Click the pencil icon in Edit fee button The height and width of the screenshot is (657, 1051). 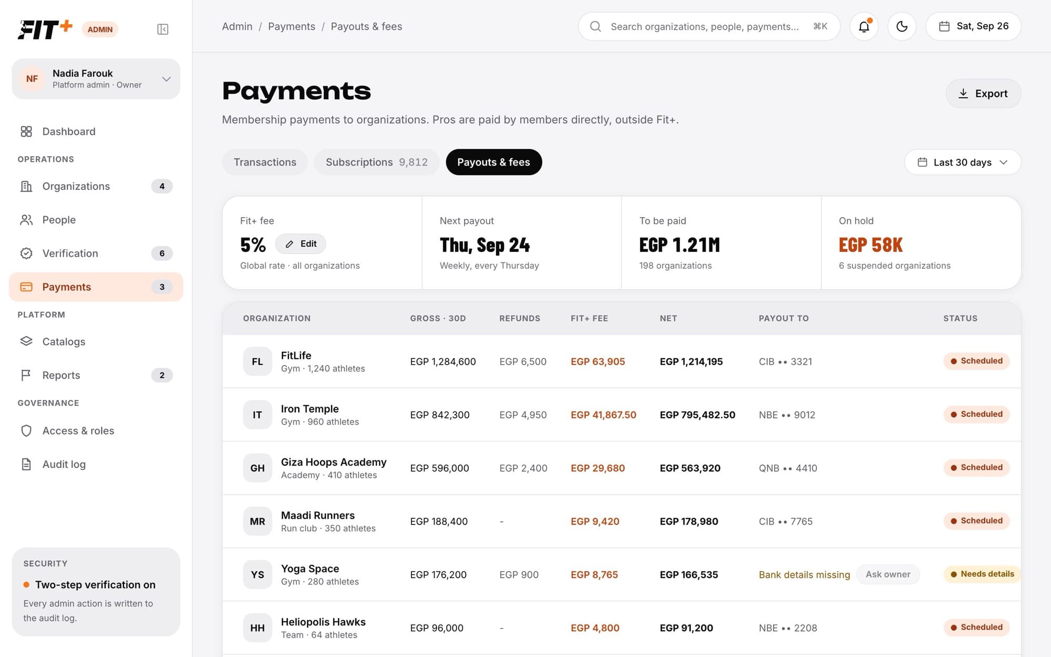(x=290, y=244)
